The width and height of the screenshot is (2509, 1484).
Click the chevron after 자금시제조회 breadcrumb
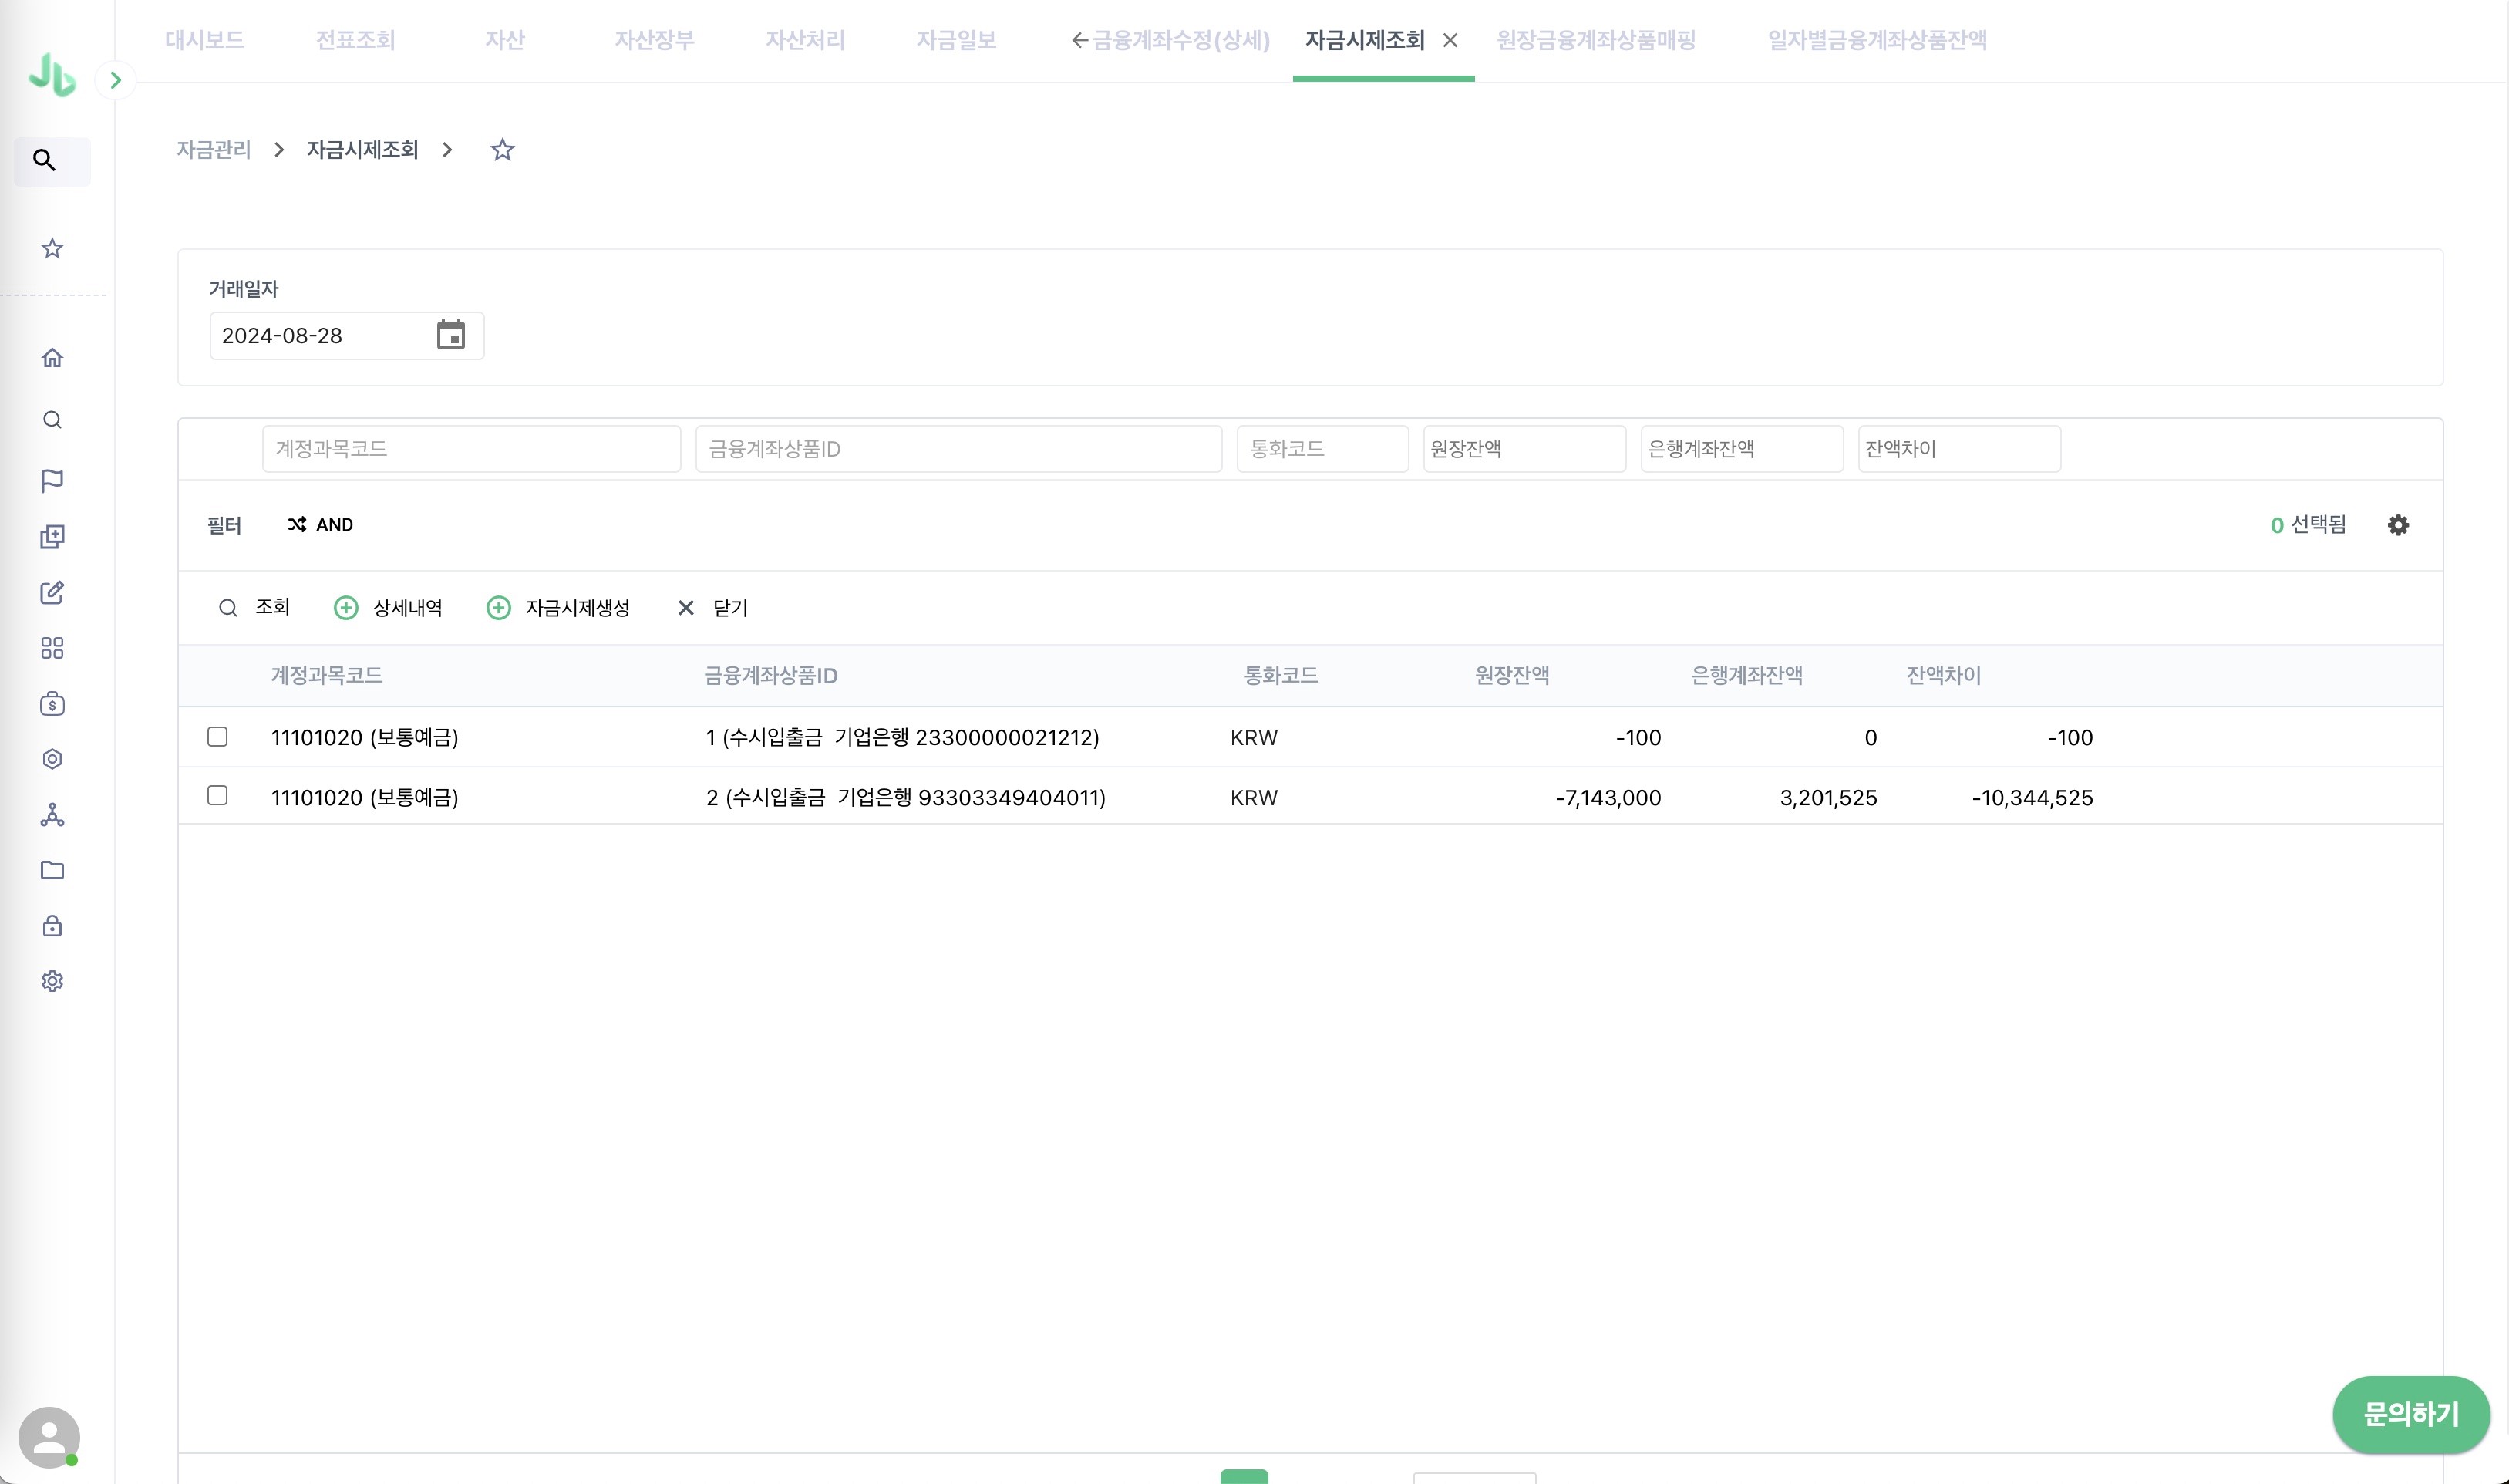[x=446, y=150]
